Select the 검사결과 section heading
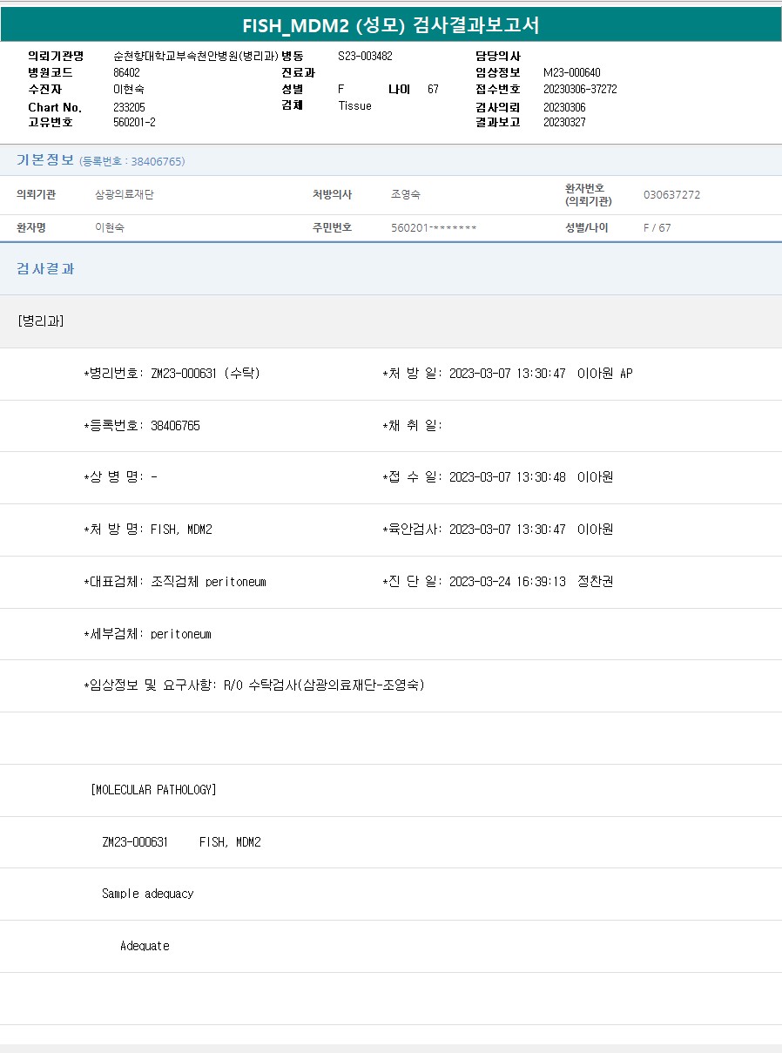 click(x=45, y=269)
